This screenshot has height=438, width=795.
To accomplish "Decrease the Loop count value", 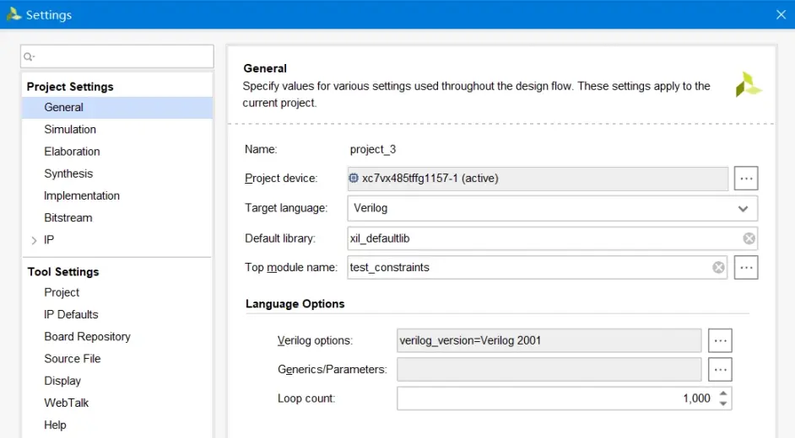I will (x=723, y=403).
